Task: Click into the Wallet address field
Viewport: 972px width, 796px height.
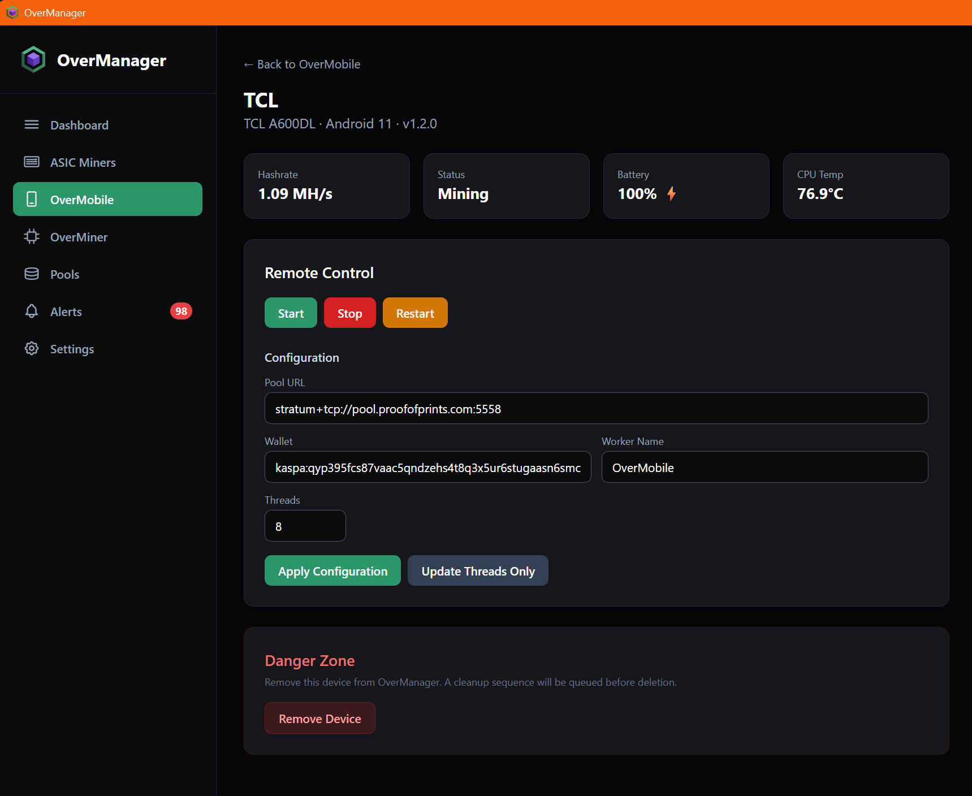Action: point(427,467)
